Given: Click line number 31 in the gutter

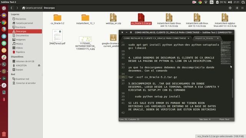Looking at the screenshot, I should (x=123, y=58).
